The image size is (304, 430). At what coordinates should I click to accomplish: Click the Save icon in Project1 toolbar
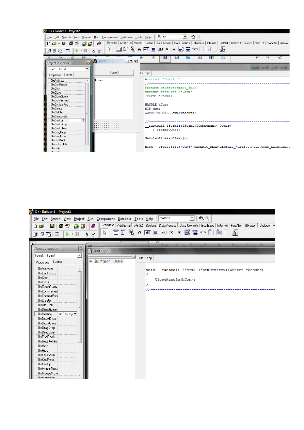coord(52,226)
